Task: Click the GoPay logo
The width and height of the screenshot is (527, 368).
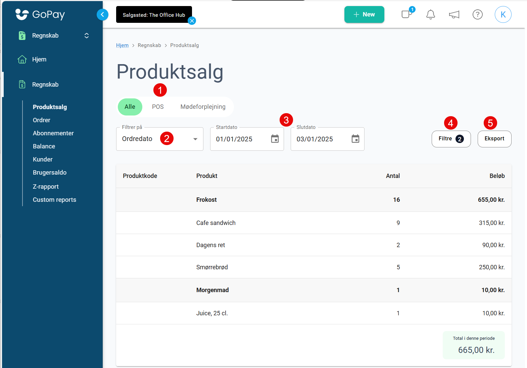Action: coord(40,14)
